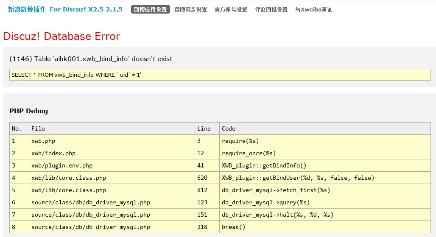Image resolution: width=436 pixels, height=237 pixels.
Task: Click the Discuz! Database Error heading
Action: (x=62, y=36)
